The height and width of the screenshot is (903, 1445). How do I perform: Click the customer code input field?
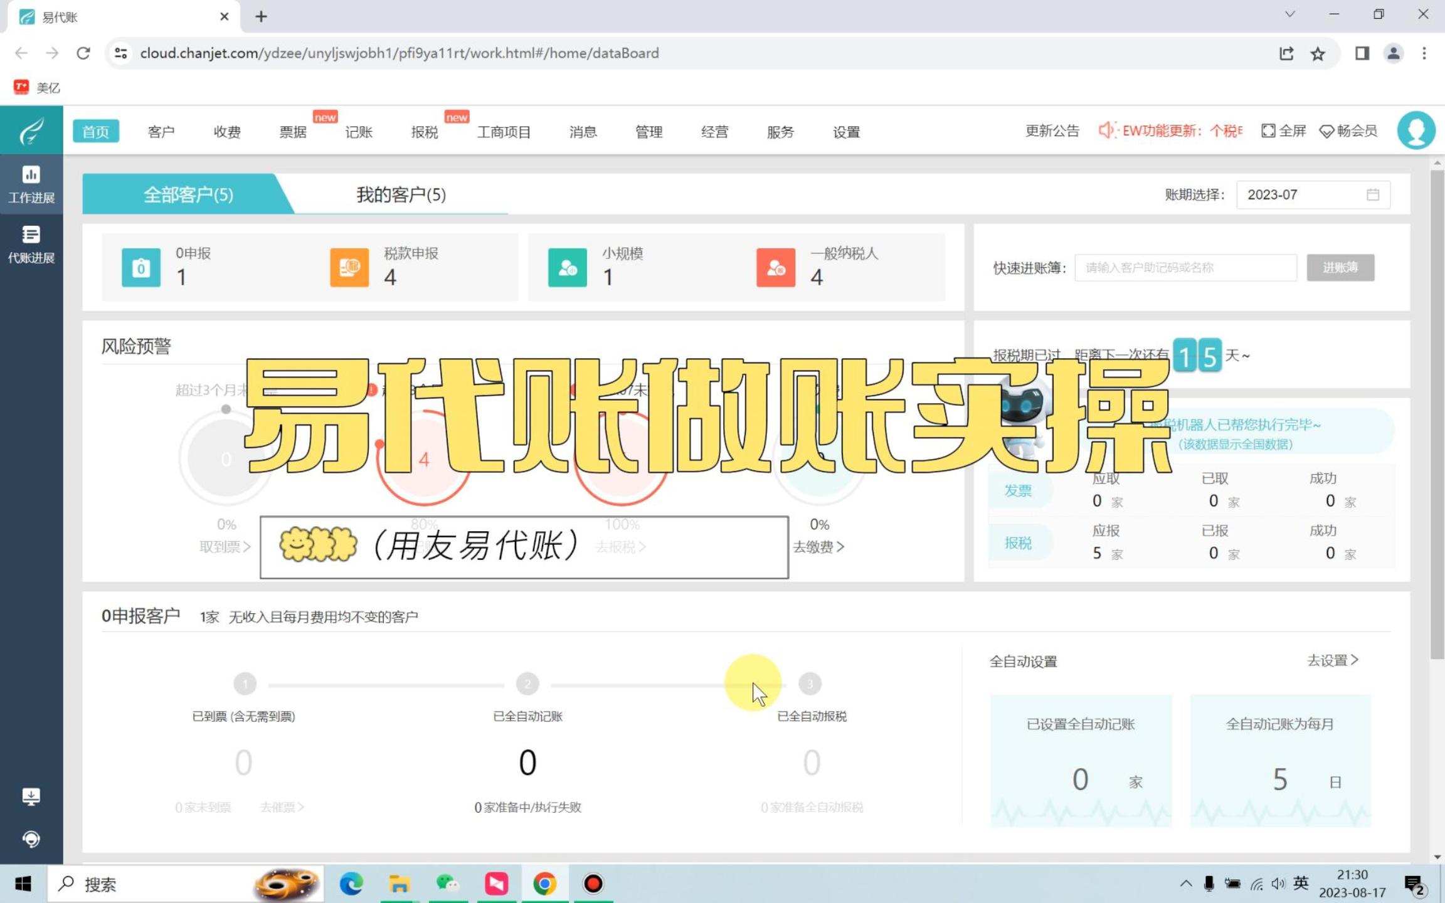pyautogui.click(x=1186, y=267)
